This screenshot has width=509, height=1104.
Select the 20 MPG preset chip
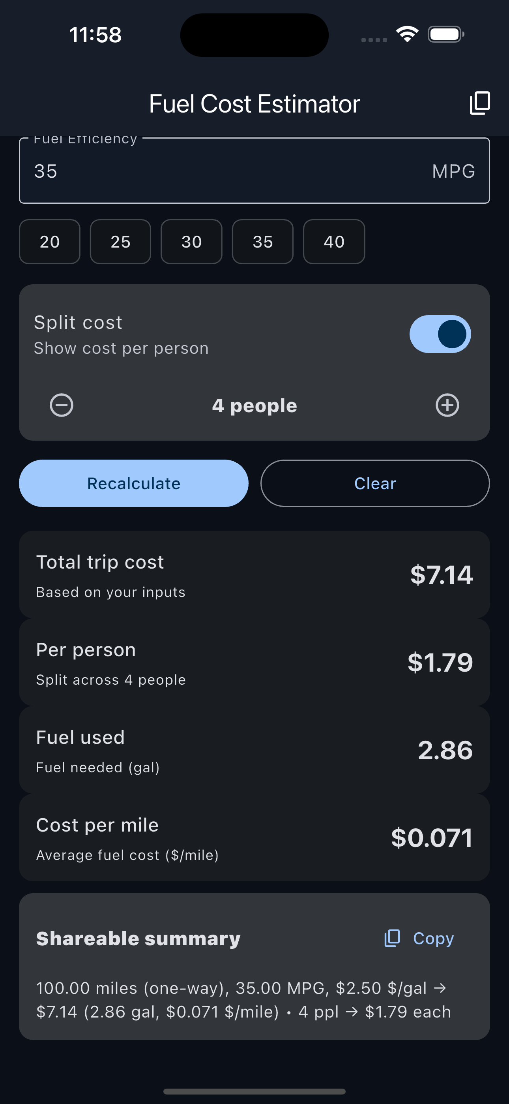[50, 242]
